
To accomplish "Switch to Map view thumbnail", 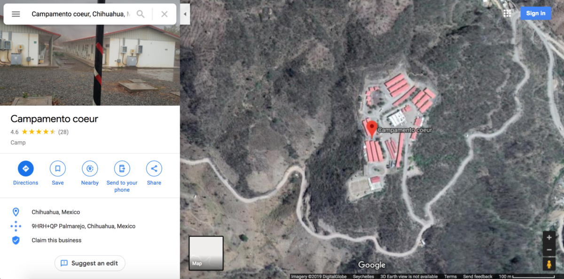I will pyautogui.click(x=206, y=253).
